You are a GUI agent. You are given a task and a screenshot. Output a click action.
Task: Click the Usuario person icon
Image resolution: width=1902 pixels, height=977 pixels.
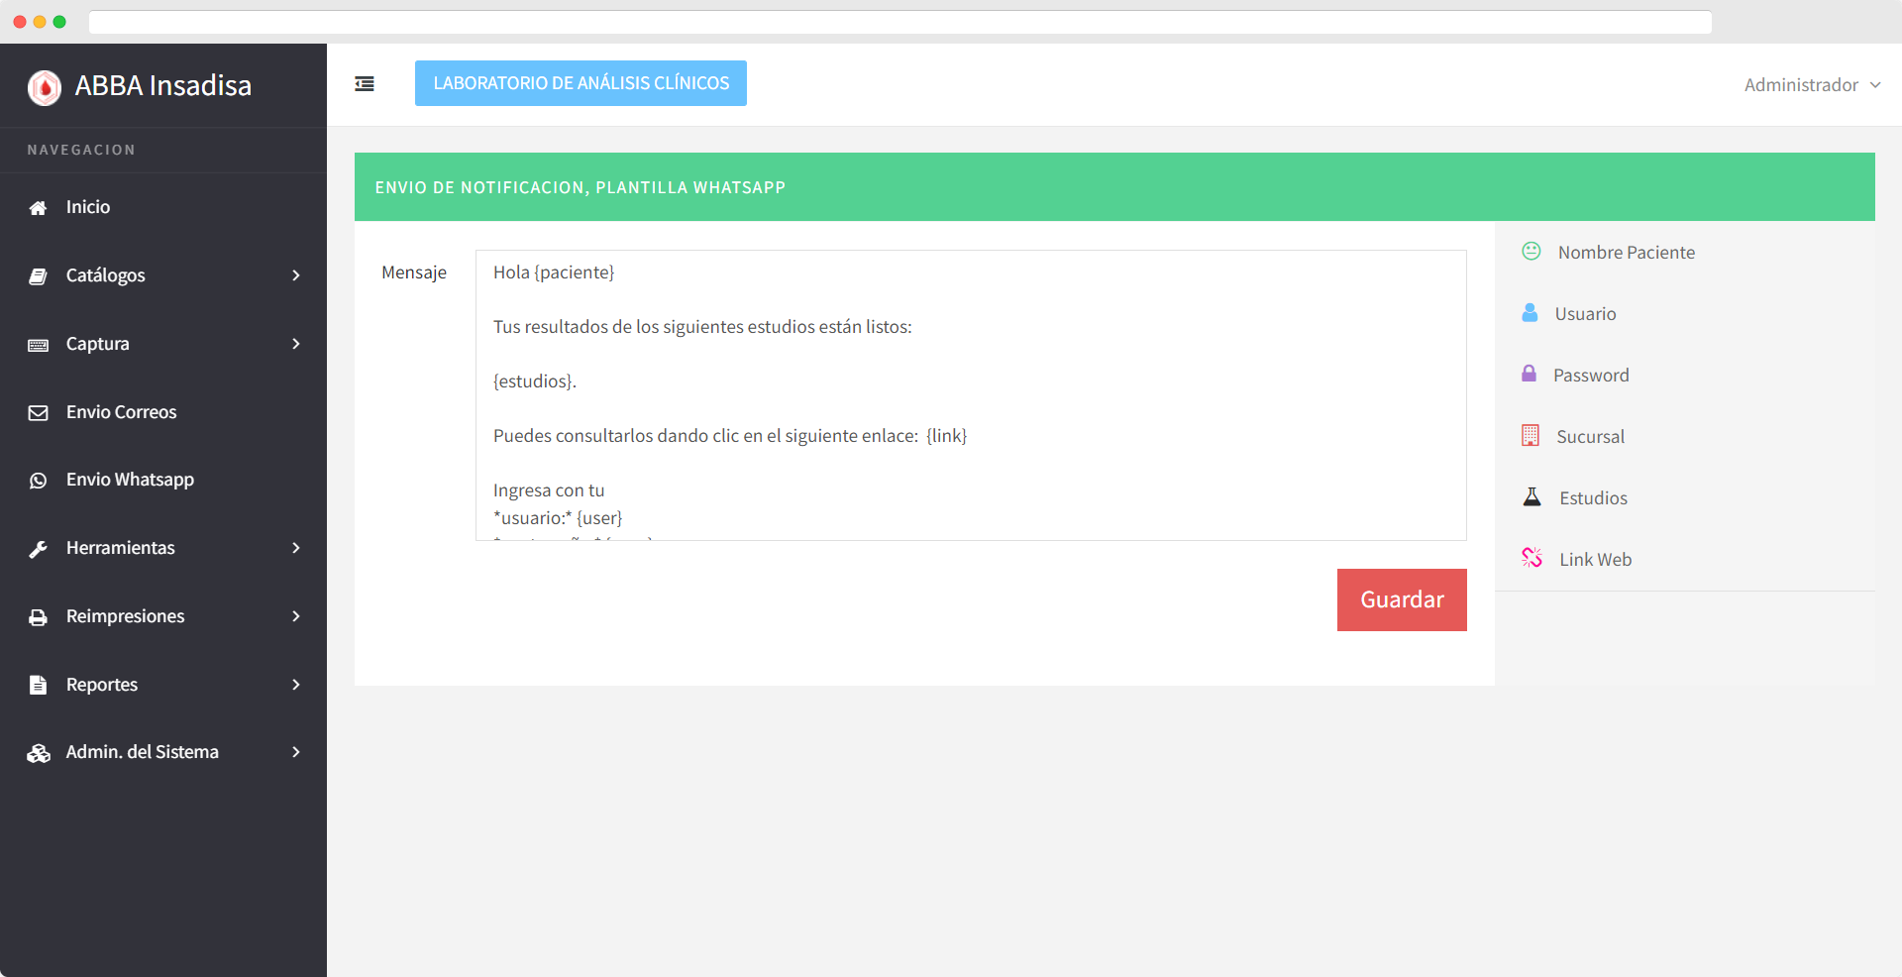click(1530, 312)
